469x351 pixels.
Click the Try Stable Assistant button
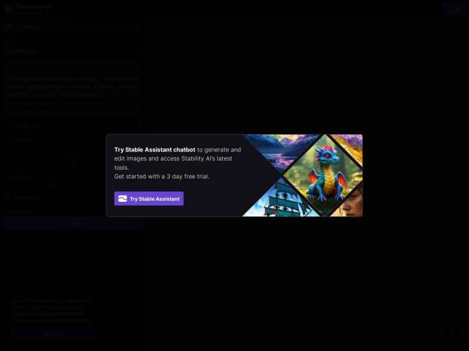pyautogui.click(x=149, y=198)
